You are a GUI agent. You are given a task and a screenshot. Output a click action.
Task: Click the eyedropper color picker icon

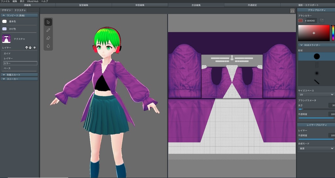tap(322, 21)
